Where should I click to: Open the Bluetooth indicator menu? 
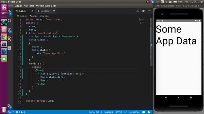click(166, 2)
